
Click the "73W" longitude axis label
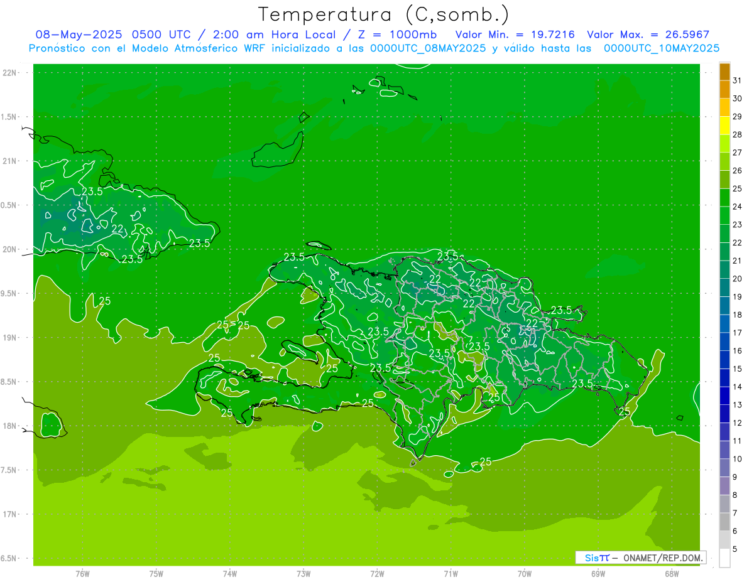pos(303,574)
